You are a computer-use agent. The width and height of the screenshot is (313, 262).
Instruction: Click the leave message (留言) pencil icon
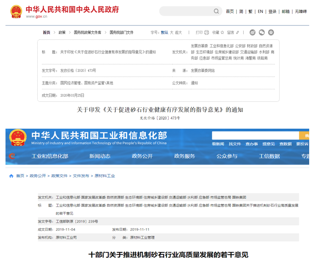[x=237, y=32]
